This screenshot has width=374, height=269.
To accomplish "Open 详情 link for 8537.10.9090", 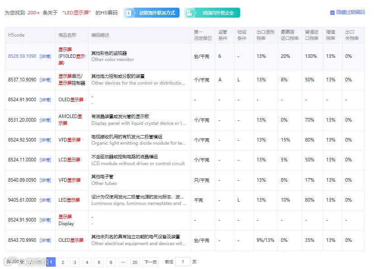I will click(x=45, y=80).
